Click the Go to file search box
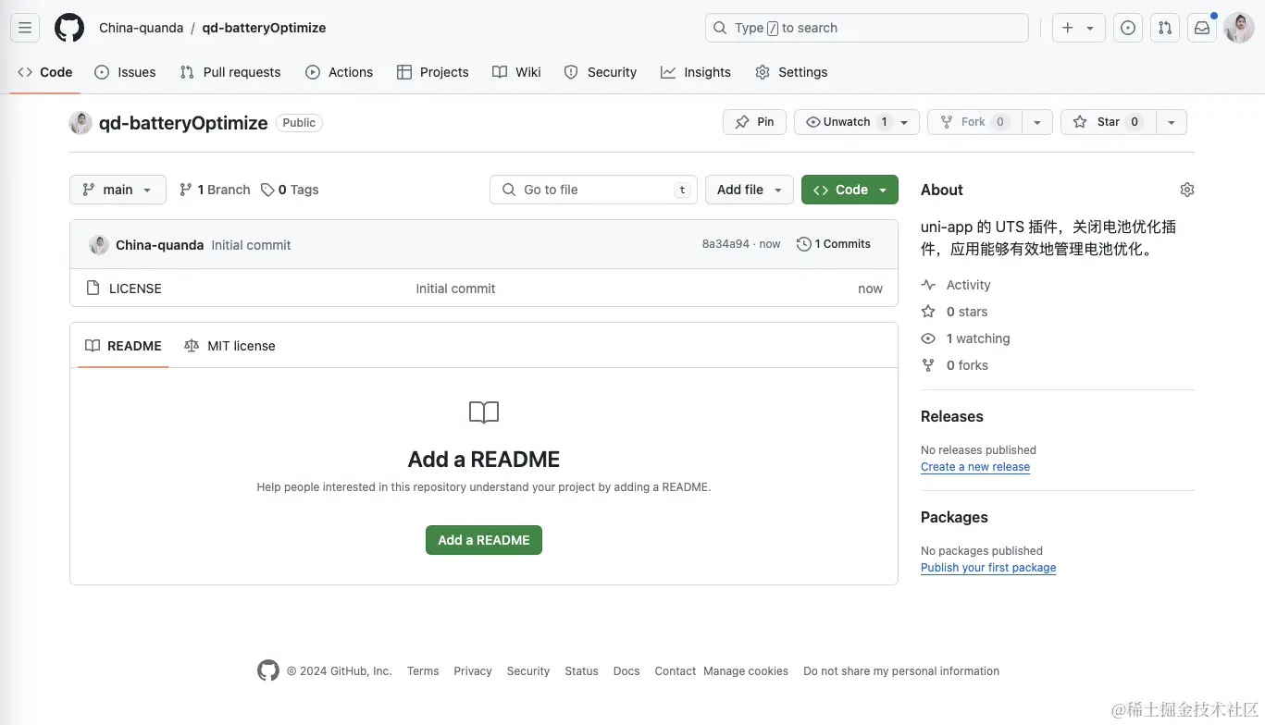This screenshot has width=1265, height=725. click(x=593, y=190)
